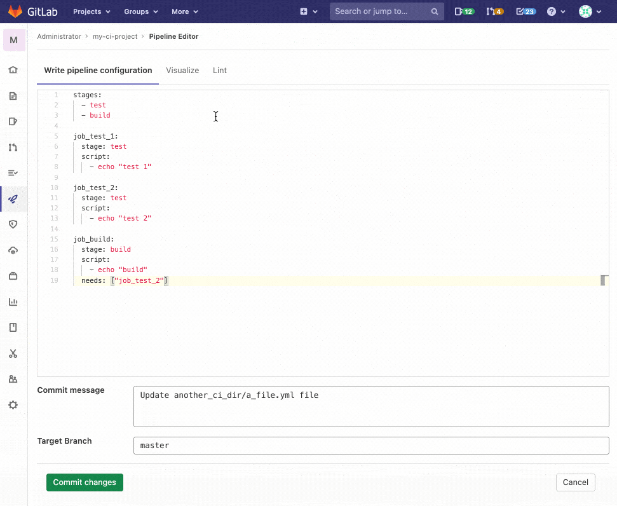Expand the Projects dropdown menu
Screen dimensions: 617x506
(91, 11)
